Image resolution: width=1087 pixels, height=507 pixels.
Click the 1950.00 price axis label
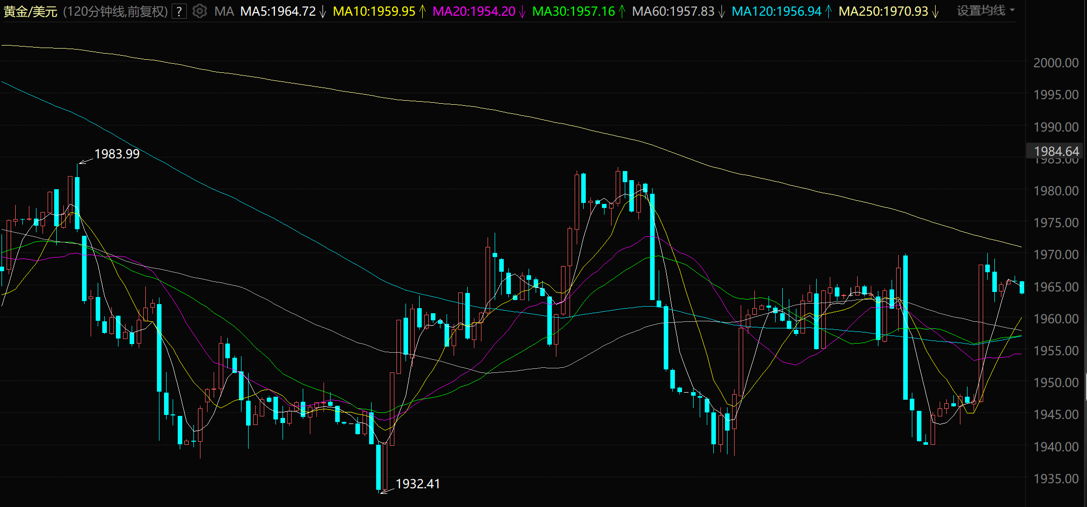click(1056, 383)
